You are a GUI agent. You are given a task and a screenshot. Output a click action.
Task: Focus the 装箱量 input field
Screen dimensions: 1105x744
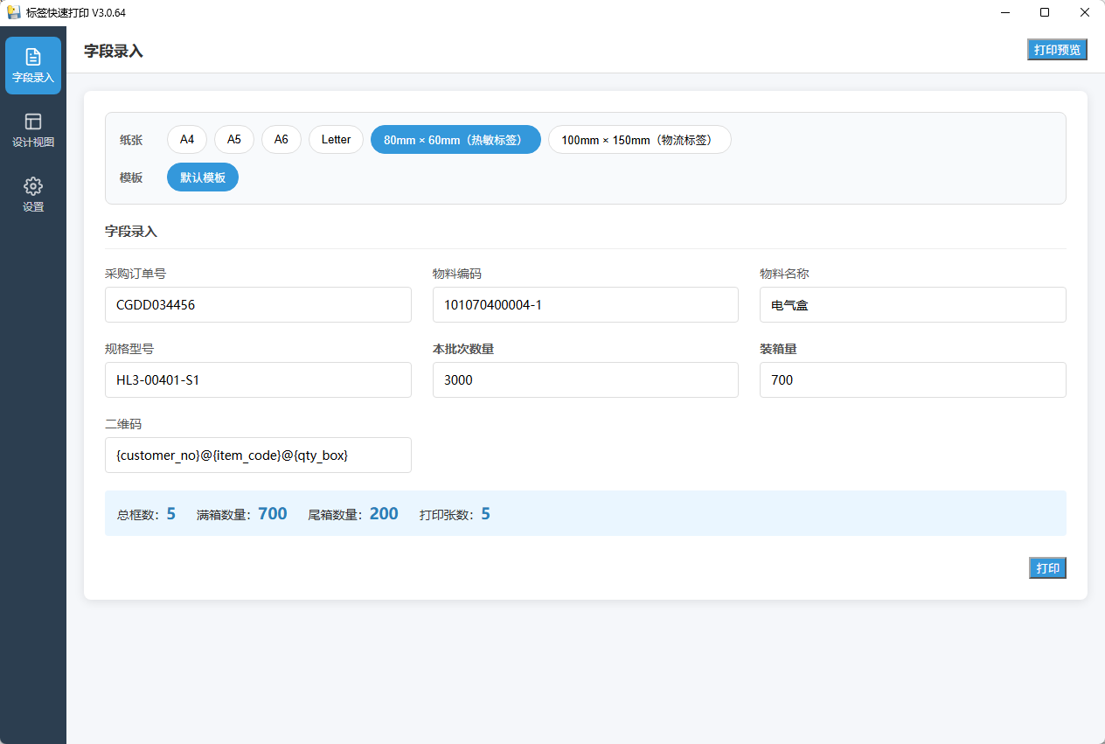point(913,380)
